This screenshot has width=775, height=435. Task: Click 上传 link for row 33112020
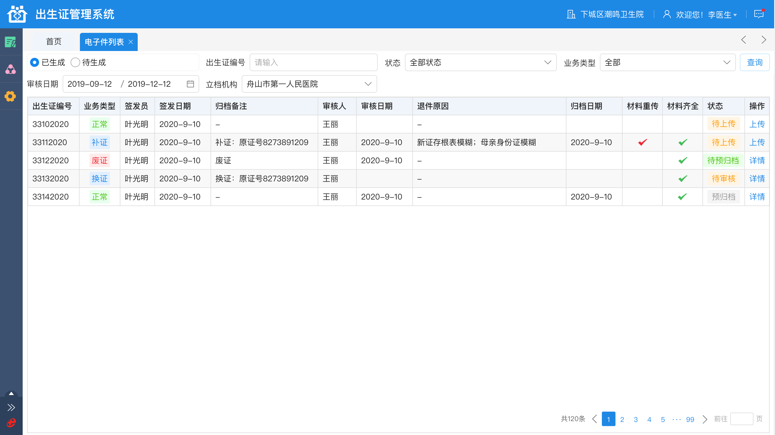point(757,142)
